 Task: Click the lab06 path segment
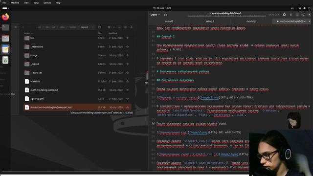[x=73, y=27]
